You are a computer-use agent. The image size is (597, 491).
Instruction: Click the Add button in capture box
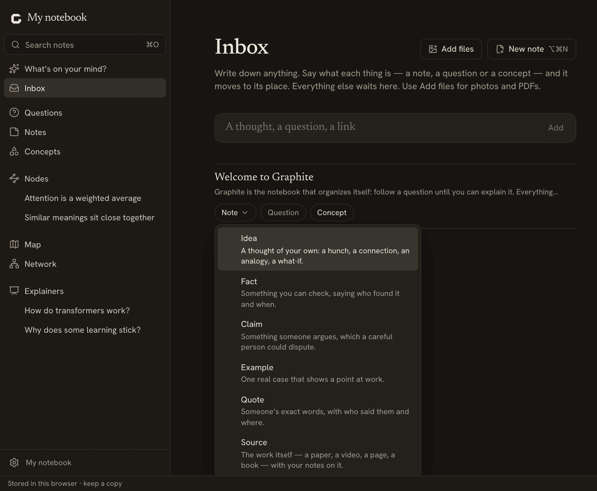pyautogui.click(x=556, y=128)
